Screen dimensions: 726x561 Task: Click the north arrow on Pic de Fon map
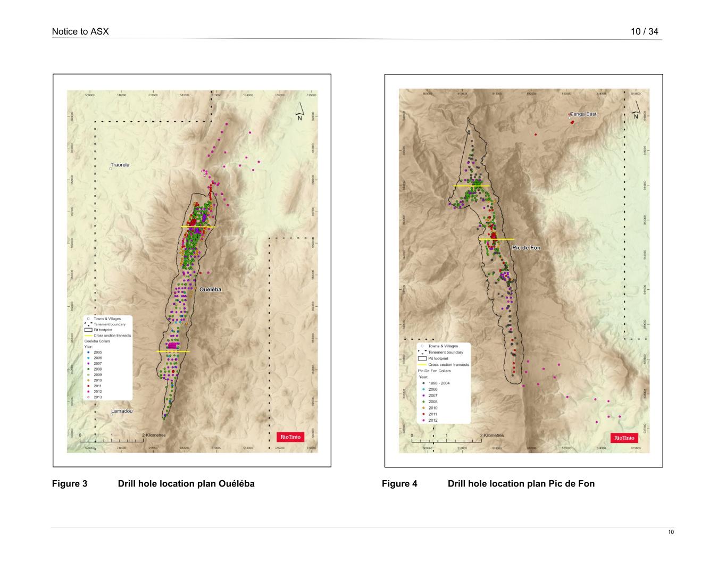[635, 113]
